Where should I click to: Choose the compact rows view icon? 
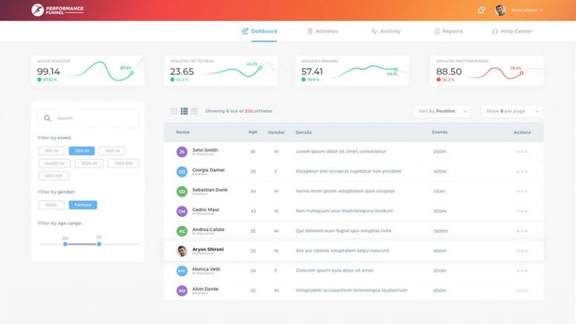pos(194,111)
